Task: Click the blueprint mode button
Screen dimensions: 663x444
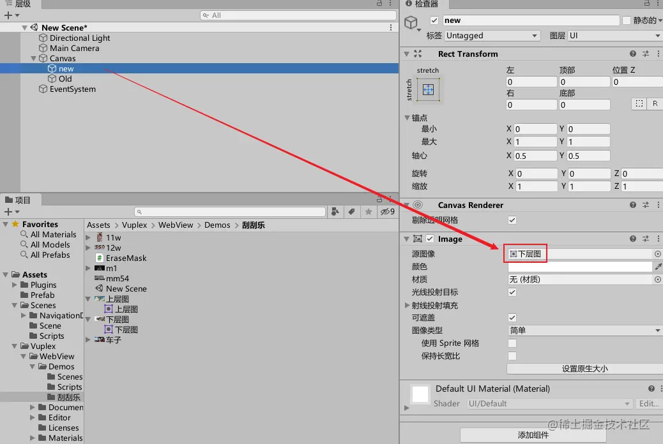Action: pos(639,103)
